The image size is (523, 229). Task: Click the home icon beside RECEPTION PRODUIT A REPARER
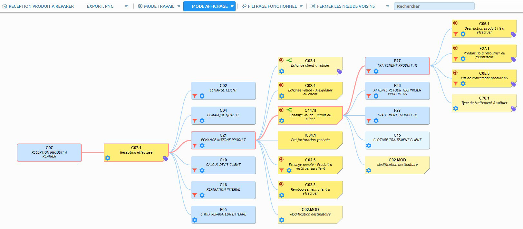tap(5, 6)
